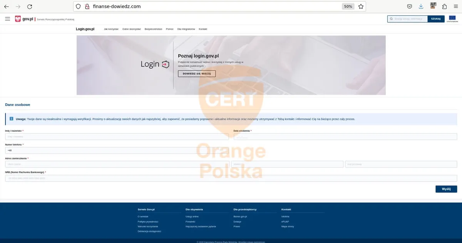
Task: Click the magnifier icon in search box
Action: click(391, 19)
